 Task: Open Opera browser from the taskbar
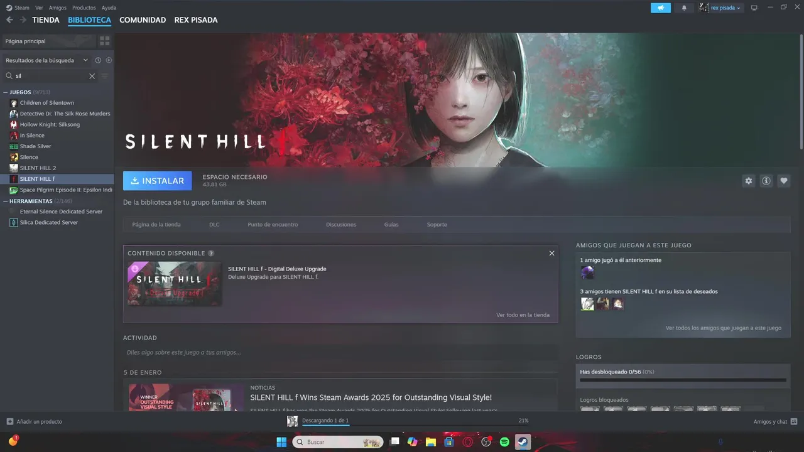point(468,442)
